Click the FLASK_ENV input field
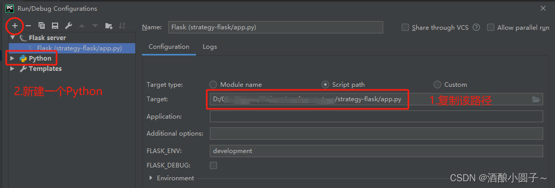 pos(376,151)
